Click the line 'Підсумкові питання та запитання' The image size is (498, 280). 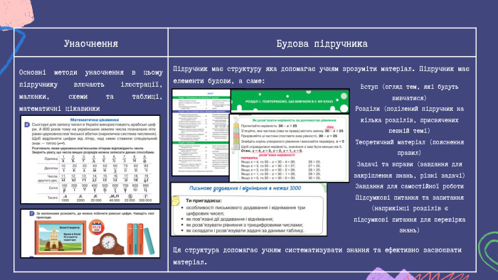click(x=409, y=198)
